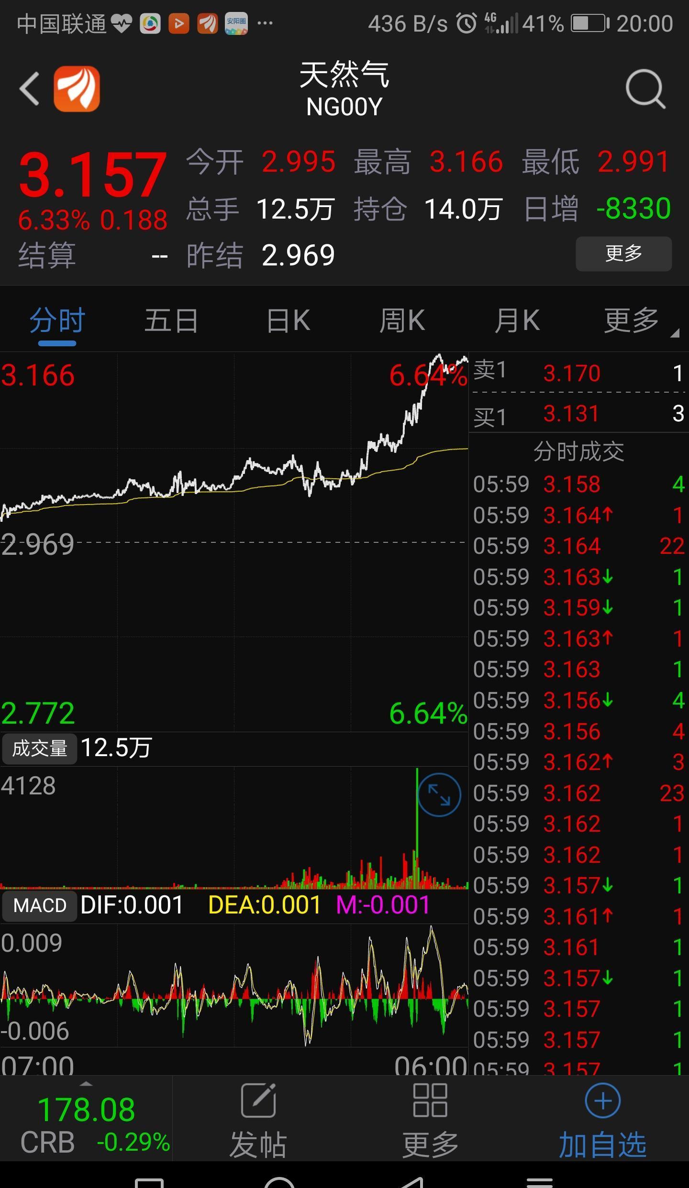Screen dimensions: 689x1188
Task: Tap the 发帖 pencil post icon
Action: coord(258,1100)
